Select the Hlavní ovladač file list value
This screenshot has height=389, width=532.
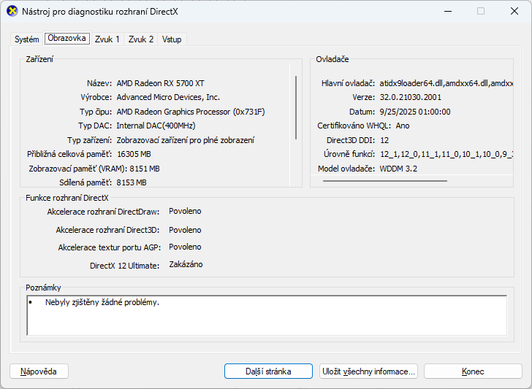pyautogui.click(x=446, y=83)
